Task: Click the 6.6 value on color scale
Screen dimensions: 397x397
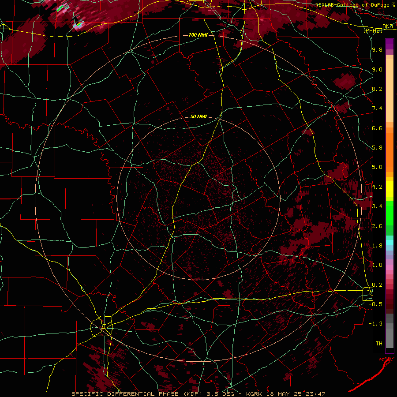Action: click(377, 128)
